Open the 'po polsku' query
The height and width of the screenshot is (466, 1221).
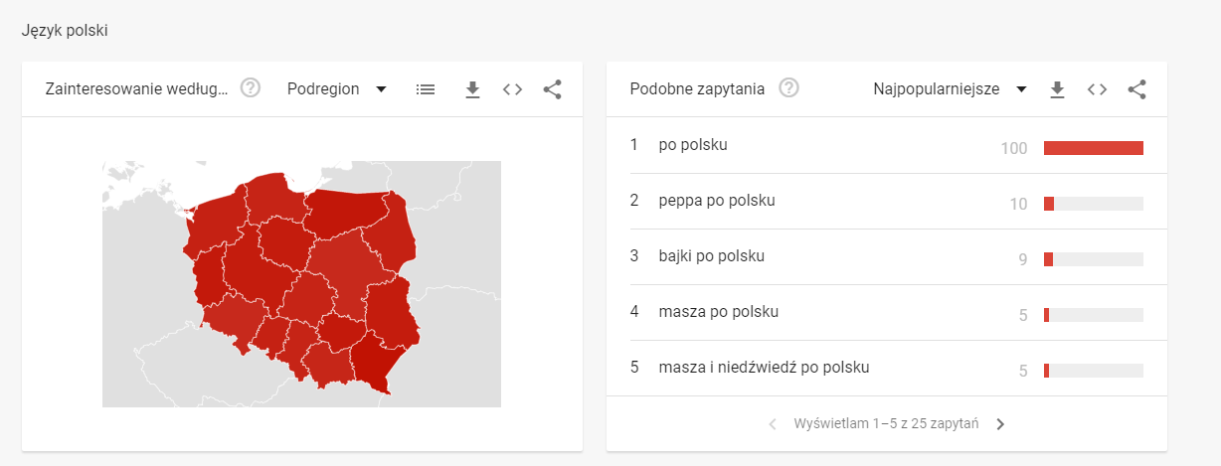click(x=693, y=145)
